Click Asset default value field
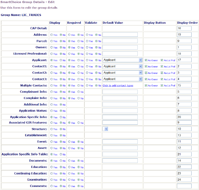 (120, 148)
